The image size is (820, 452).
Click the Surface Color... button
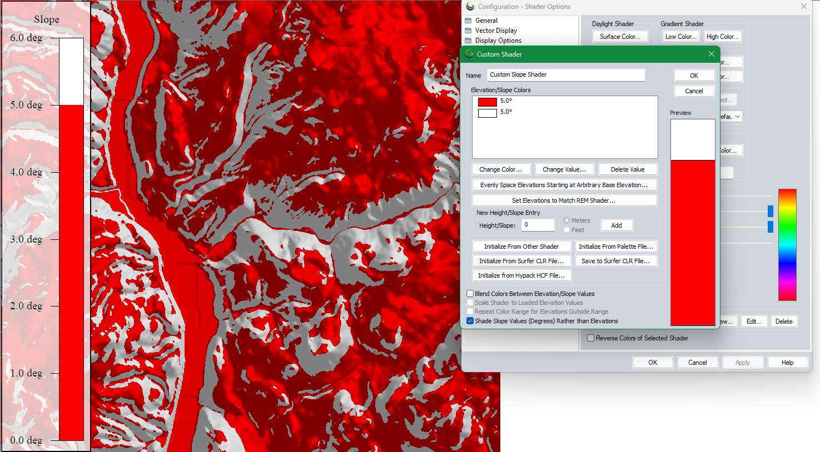pyautogui.click(x=620, y=37)
